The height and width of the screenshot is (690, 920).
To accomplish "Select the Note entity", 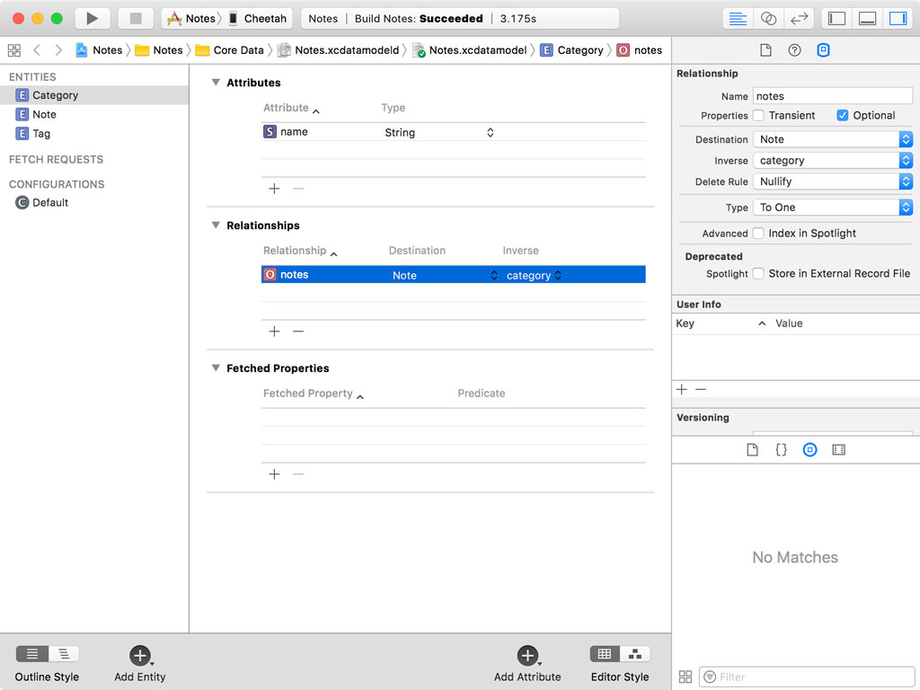I will click(x=44, y=114).
